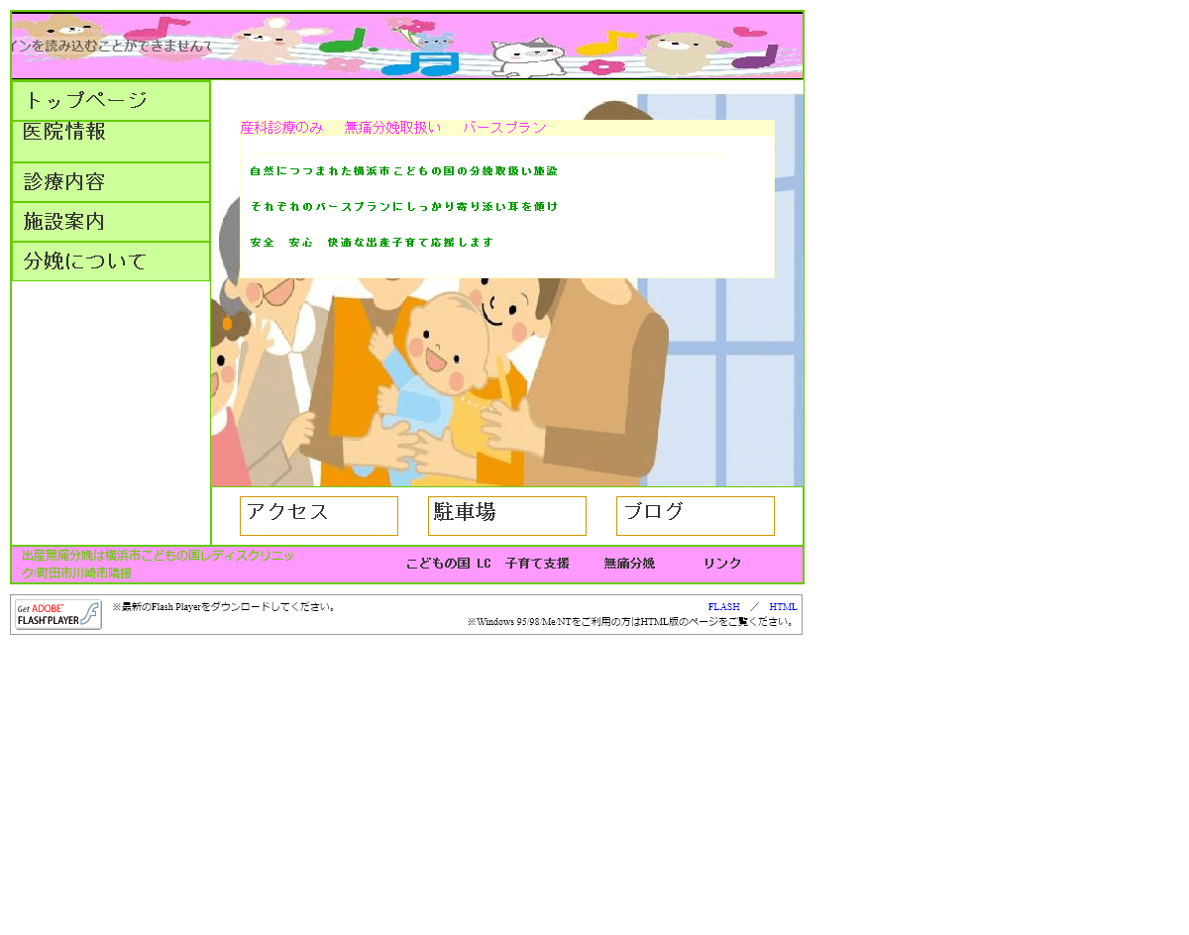Open the トップページ menu item

point(111,101)
